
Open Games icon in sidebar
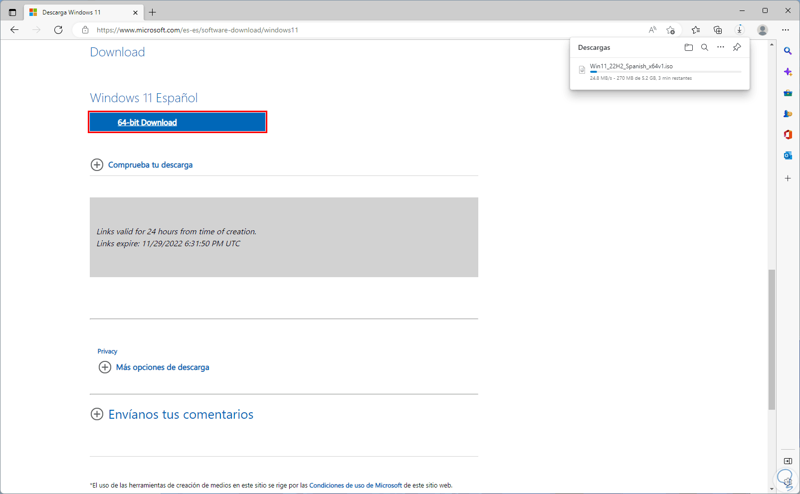[x=788, y=114]
